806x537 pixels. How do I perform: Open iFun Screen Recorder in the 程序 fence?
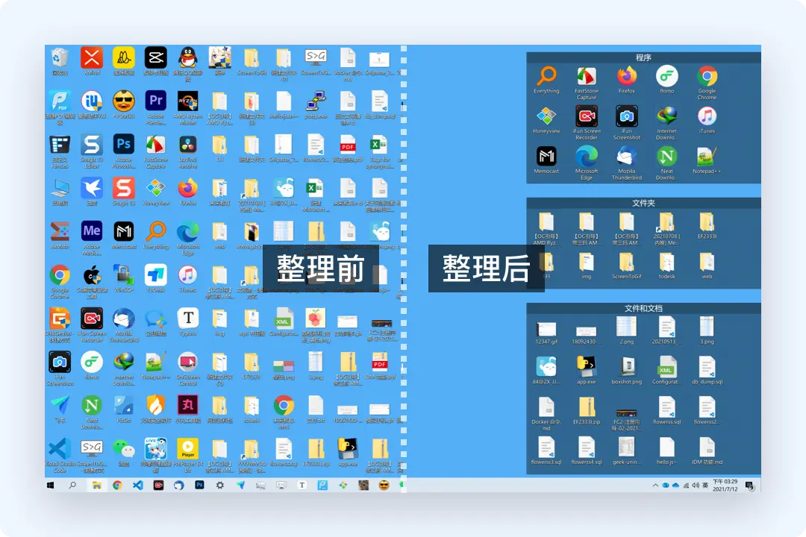click(x=586, y=116)
